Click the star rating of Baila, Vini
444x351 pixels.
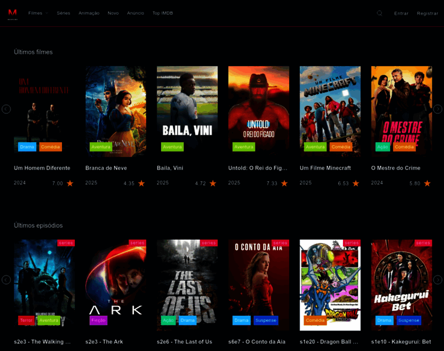click(x=213, y=184)
